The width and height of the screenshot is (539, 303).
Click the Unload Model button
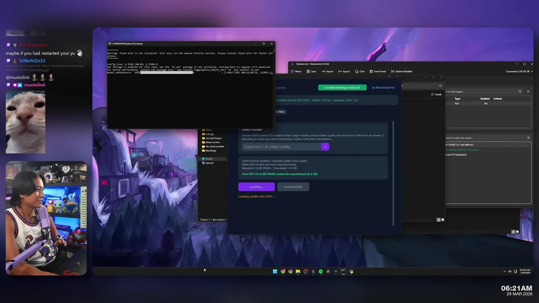(293, 187)
